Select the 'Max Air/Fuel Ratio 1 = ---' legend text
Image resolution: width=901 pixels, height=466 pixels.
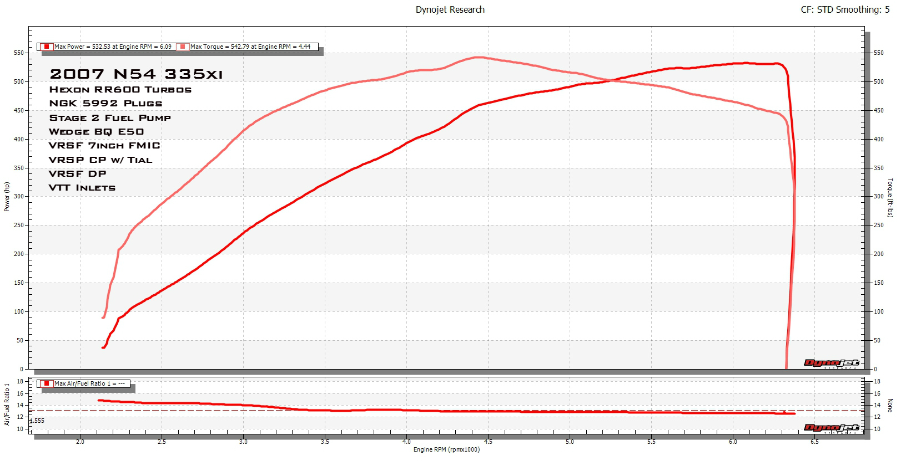pyautogui.click(x=89, y=383)
